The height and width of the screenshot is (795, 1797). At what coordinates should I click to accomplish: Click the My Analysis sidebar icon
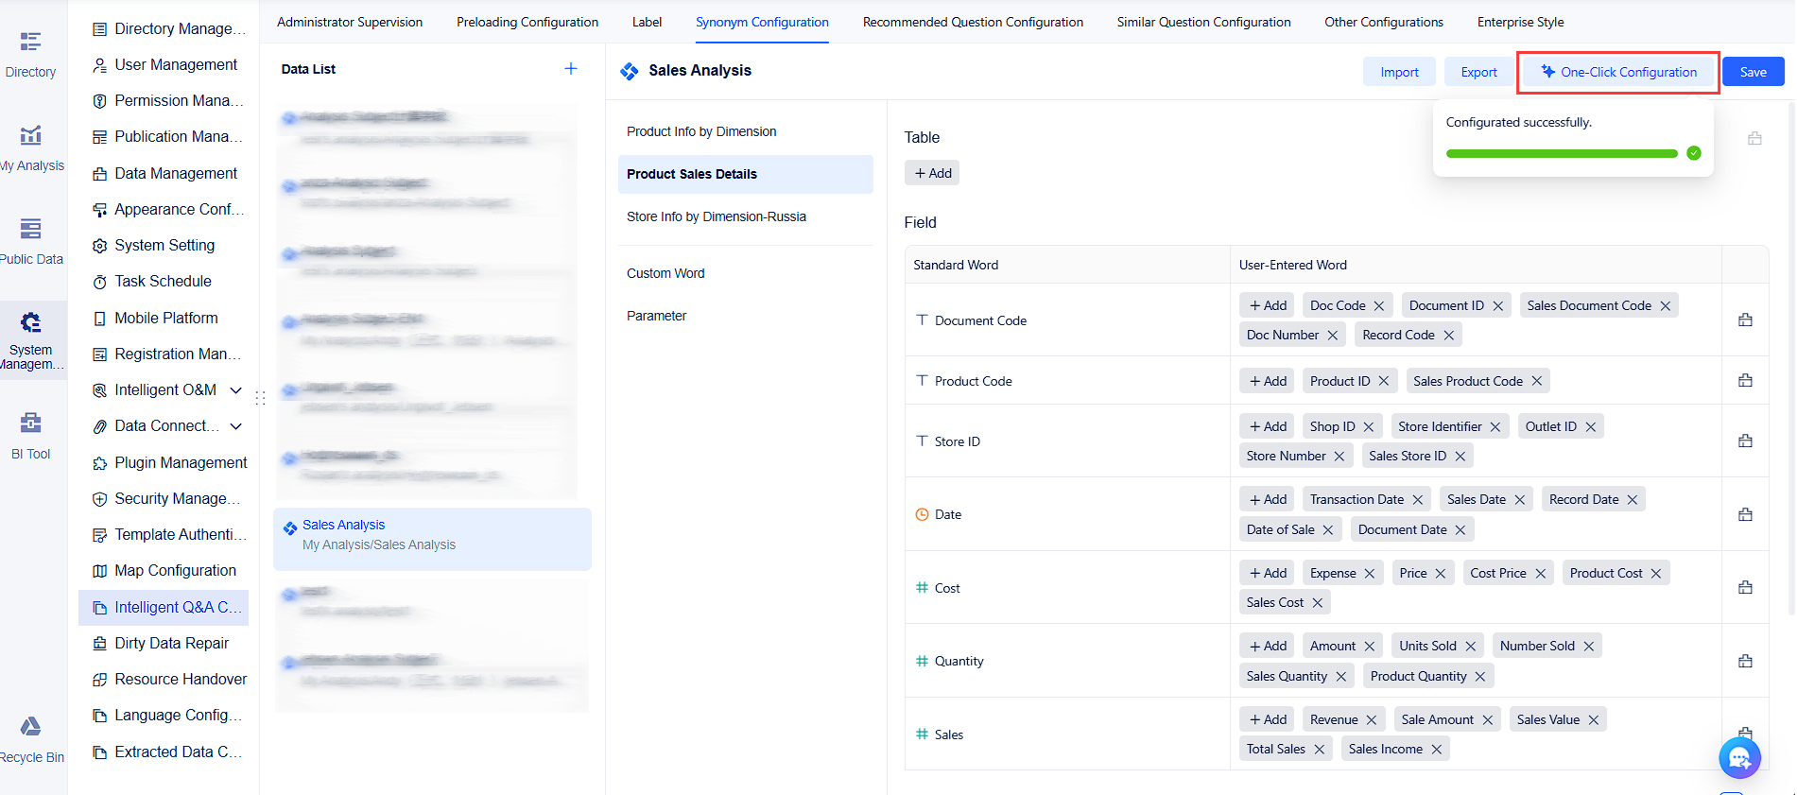(x=30, y=147)
